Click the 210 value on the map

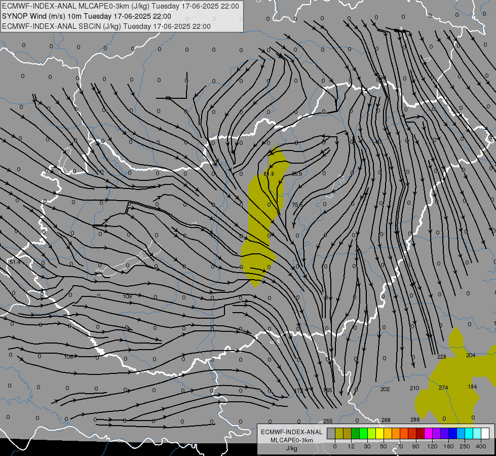[x=414, y=388]
